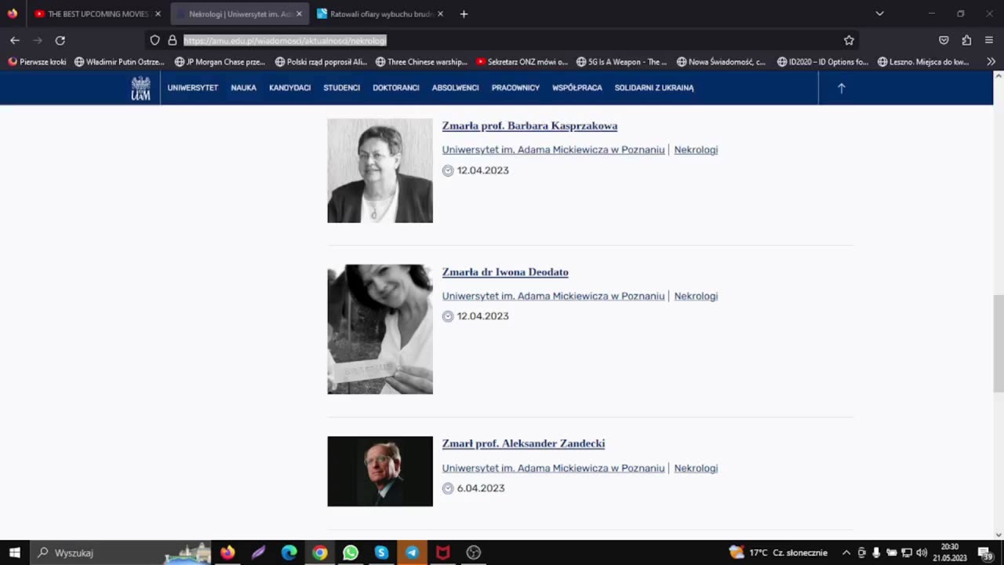
Task: Click the volume icon in system tray
Action: tap(922, 552)
